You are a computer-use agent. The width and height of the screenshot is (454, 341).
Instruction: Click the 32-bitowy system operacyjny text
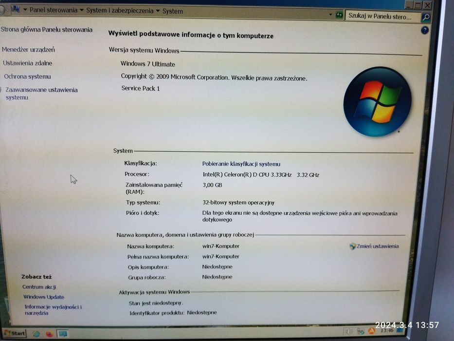pos(238,202)
